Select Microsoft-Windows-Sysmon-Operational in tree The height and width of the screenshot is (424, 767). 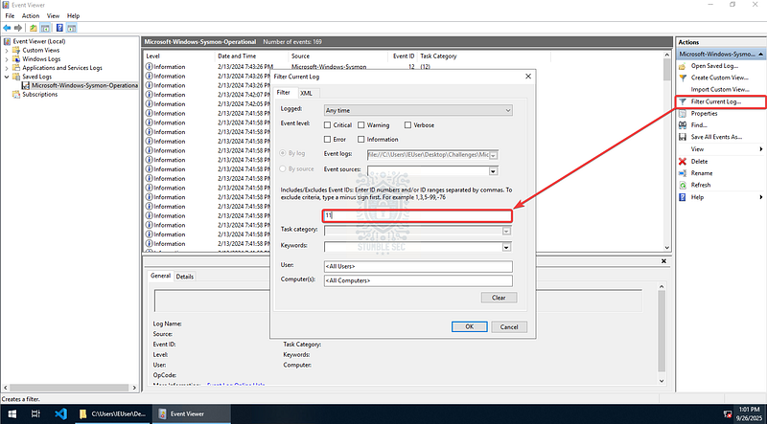pyautogui.click(x=84, y=85)
